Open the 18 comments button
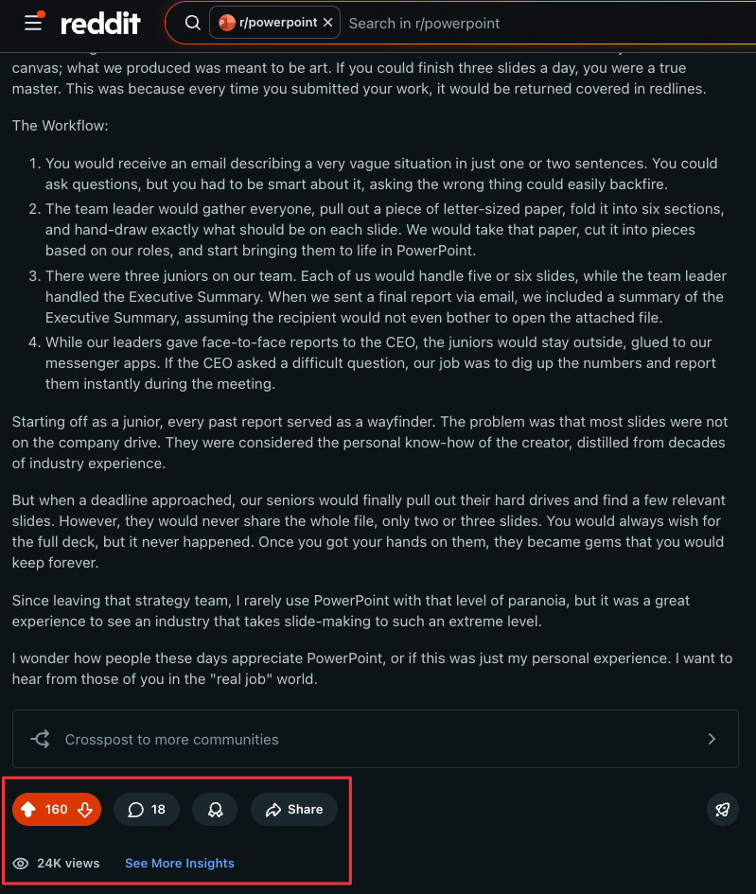The image size is (756, 894). click(x=147, y=809)
